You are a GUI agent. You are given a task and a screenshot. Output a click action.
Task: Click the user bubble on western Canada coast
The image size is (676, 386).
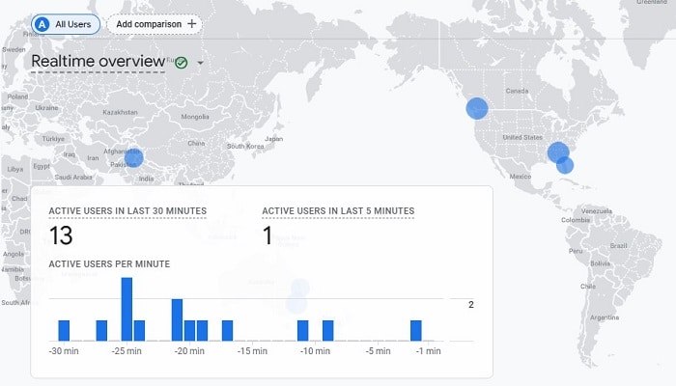click(477, 108)
